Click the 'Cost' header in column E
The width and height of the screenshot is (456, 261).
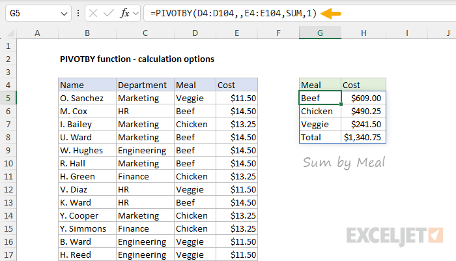click(x=236, y=85)
